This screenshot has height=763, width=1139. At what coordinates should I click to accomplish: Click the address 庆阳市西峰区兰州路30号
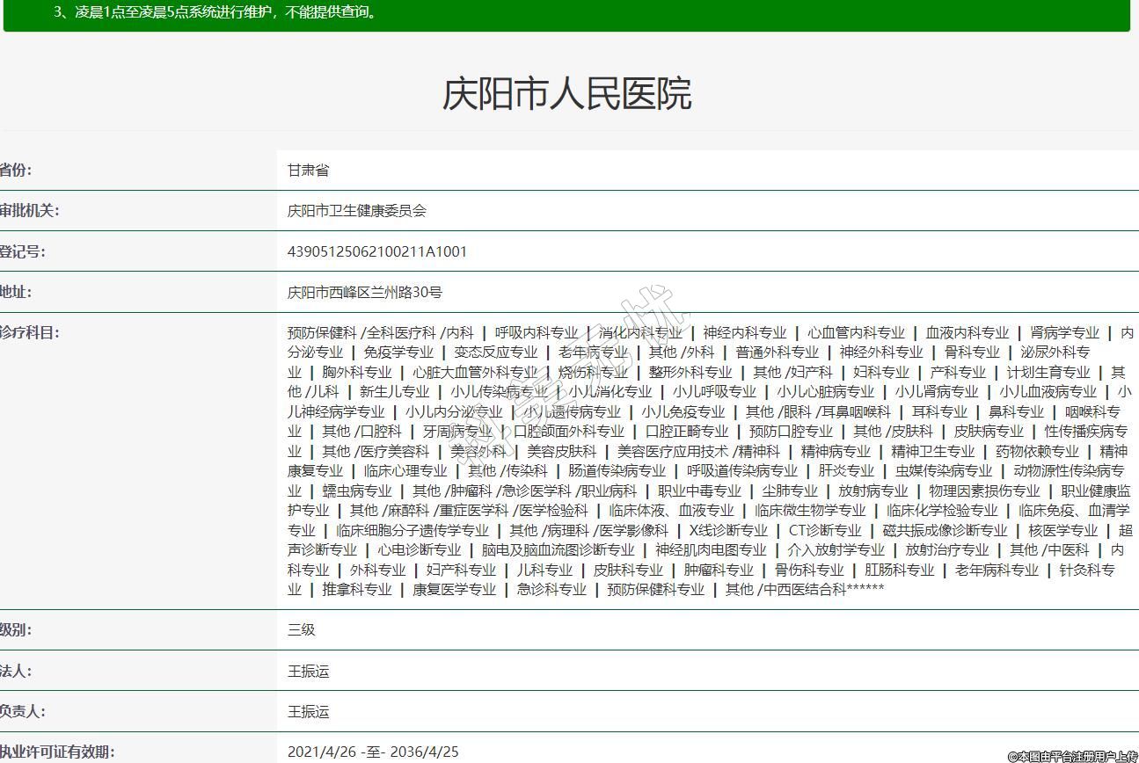coord(365,292)
